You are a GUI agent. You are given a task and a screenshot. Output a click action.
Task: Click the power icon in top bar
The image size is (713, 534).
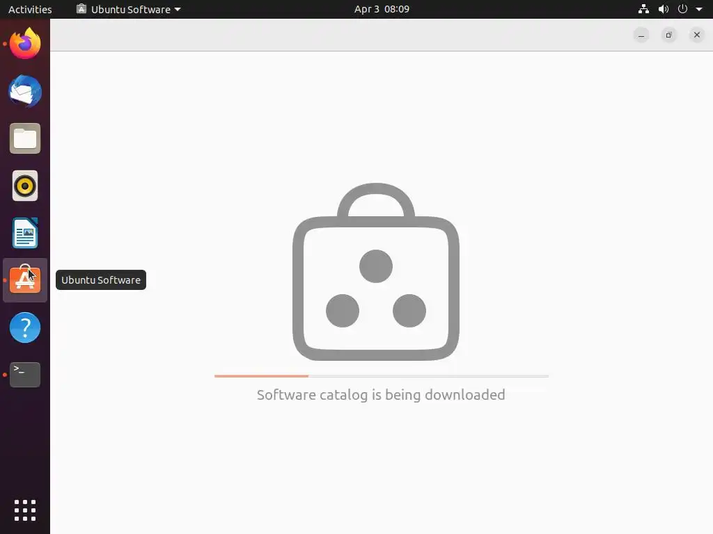tap(682, 8)
